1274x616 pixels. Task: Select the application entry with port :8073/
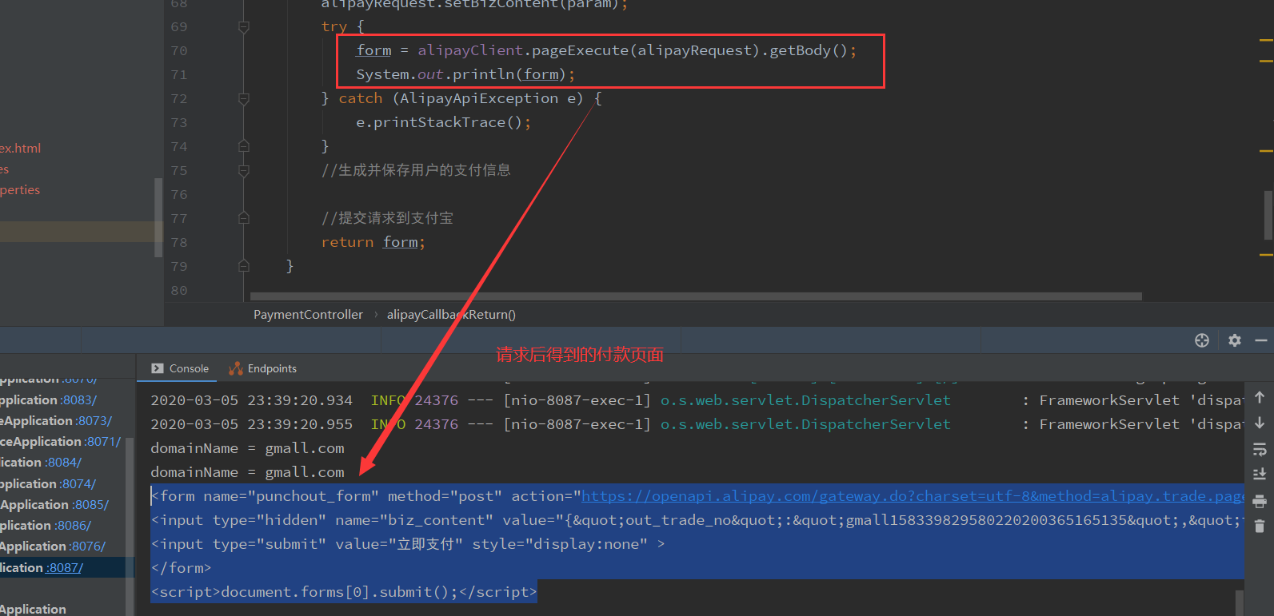tap(56, 420)
